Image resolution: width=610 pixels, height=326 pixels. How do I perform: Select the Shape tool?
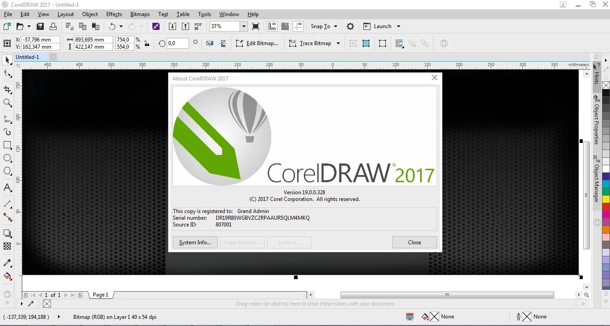point(7,74)
